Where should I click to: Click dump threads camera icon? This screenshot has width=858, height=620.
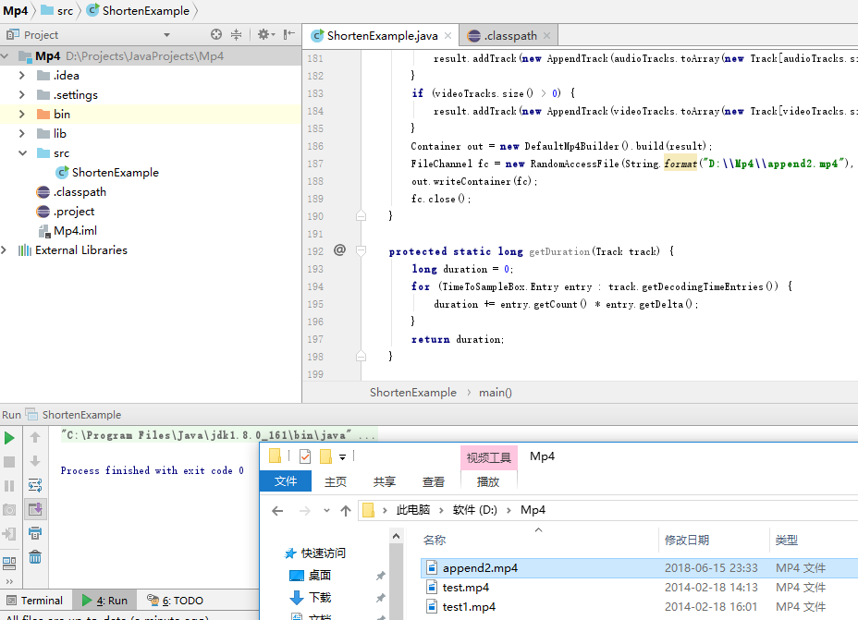[x=9, y=510]
